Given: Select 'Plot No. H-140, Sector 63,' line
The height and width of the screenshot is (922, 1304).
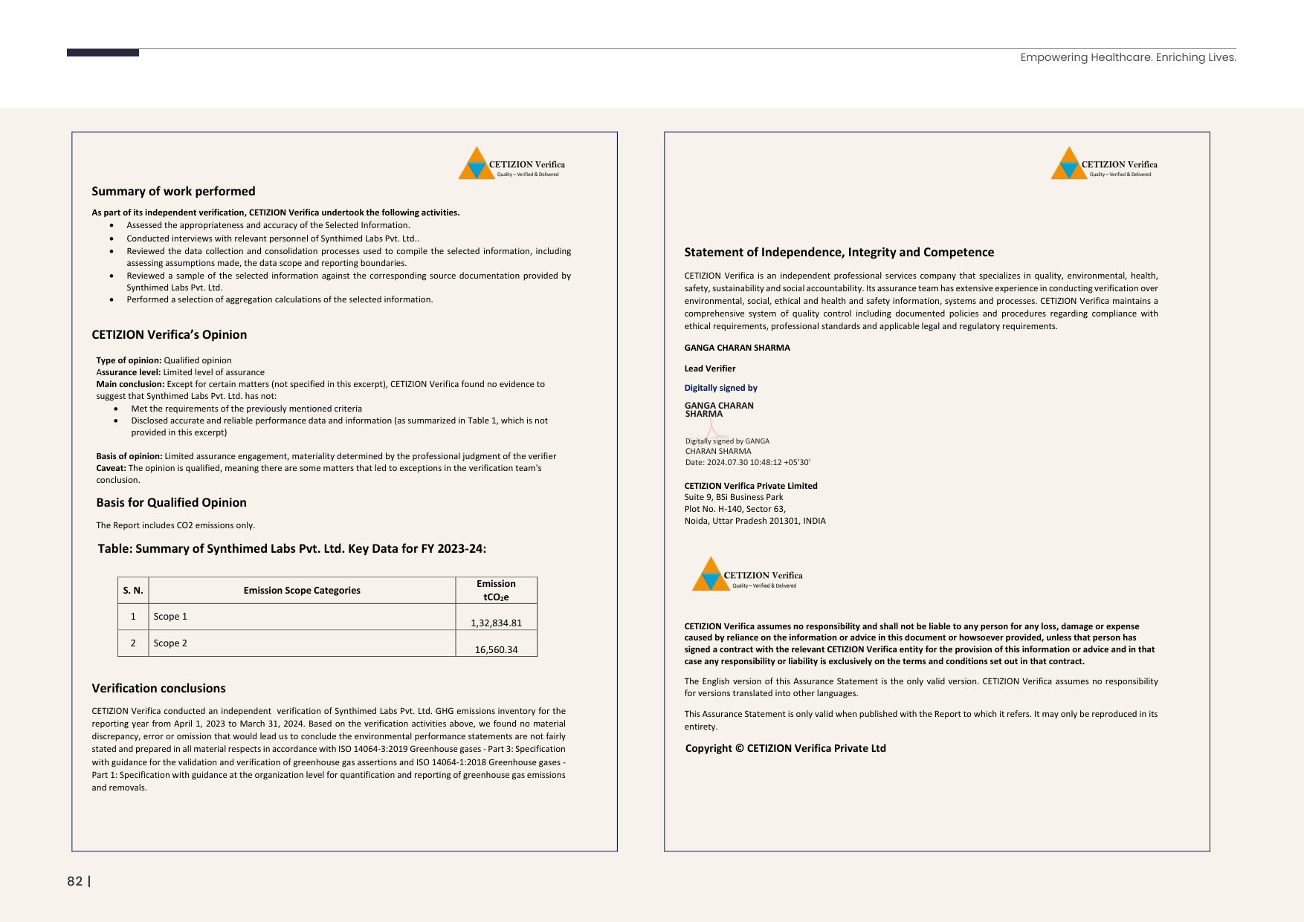Looking at the screenshot, I should coord(735,509).
